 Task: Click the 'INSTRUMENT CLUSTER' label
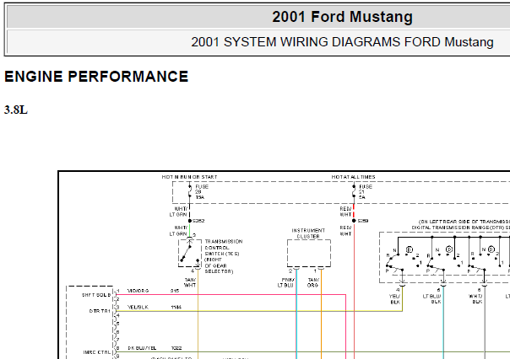pyautogui.click(x=308, y=233)
